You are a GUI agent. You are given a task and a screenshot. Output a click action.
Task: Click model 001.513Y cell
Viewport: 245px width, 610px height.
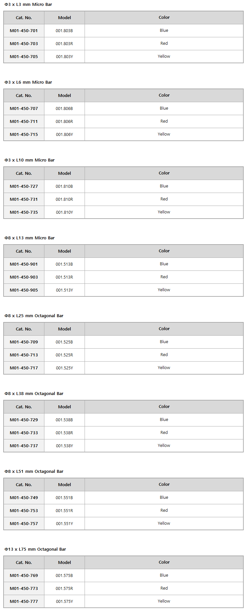click(64, 290)
